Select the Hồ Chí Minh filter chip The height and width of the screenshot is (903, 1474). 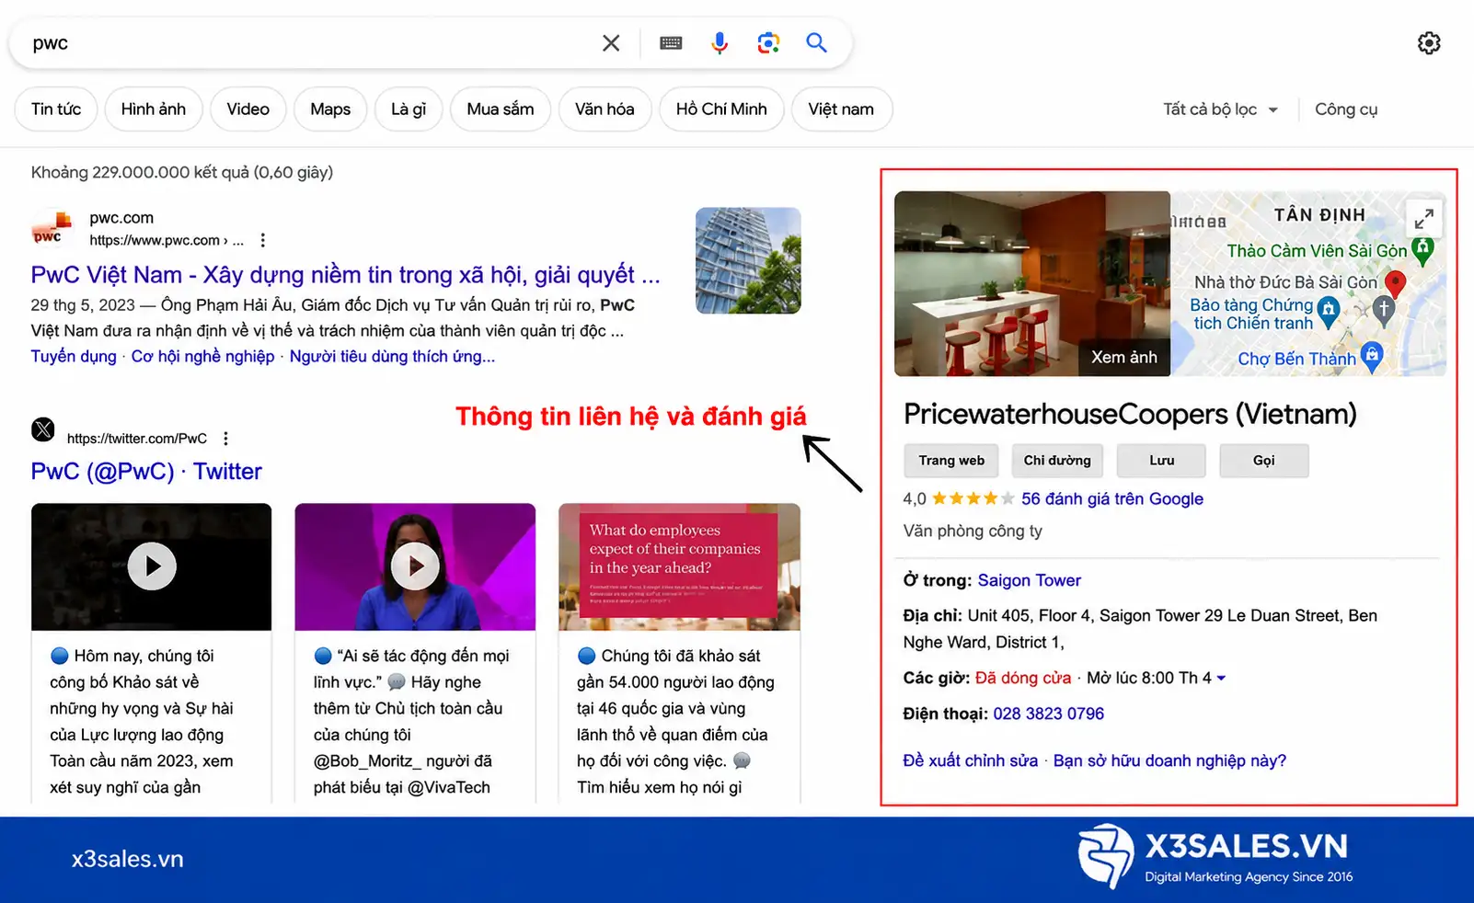(721, 109)
